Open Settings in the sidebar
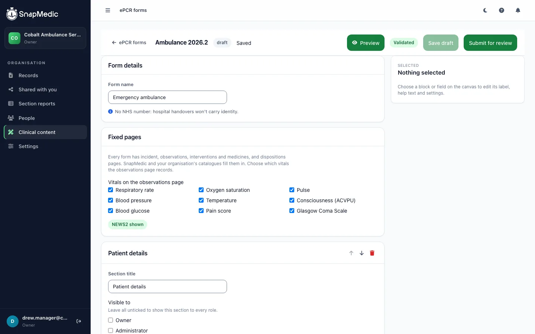The image size is (535, 334). pos(45,146)
